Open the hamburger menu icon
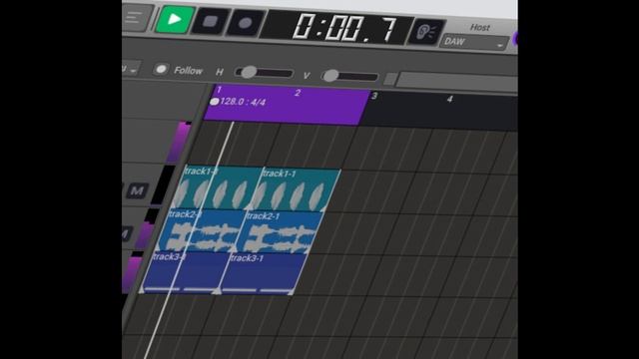The width and height of the screenshot is (639, 359). coord(134,18)
